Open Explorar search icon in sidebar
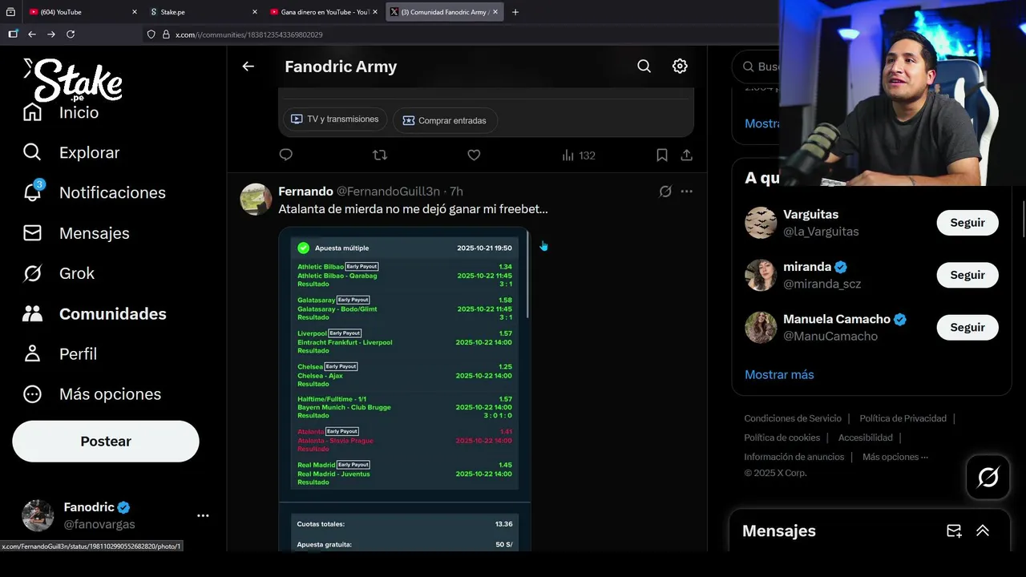This screenshot has width=1026, height=577. [32, 152]
